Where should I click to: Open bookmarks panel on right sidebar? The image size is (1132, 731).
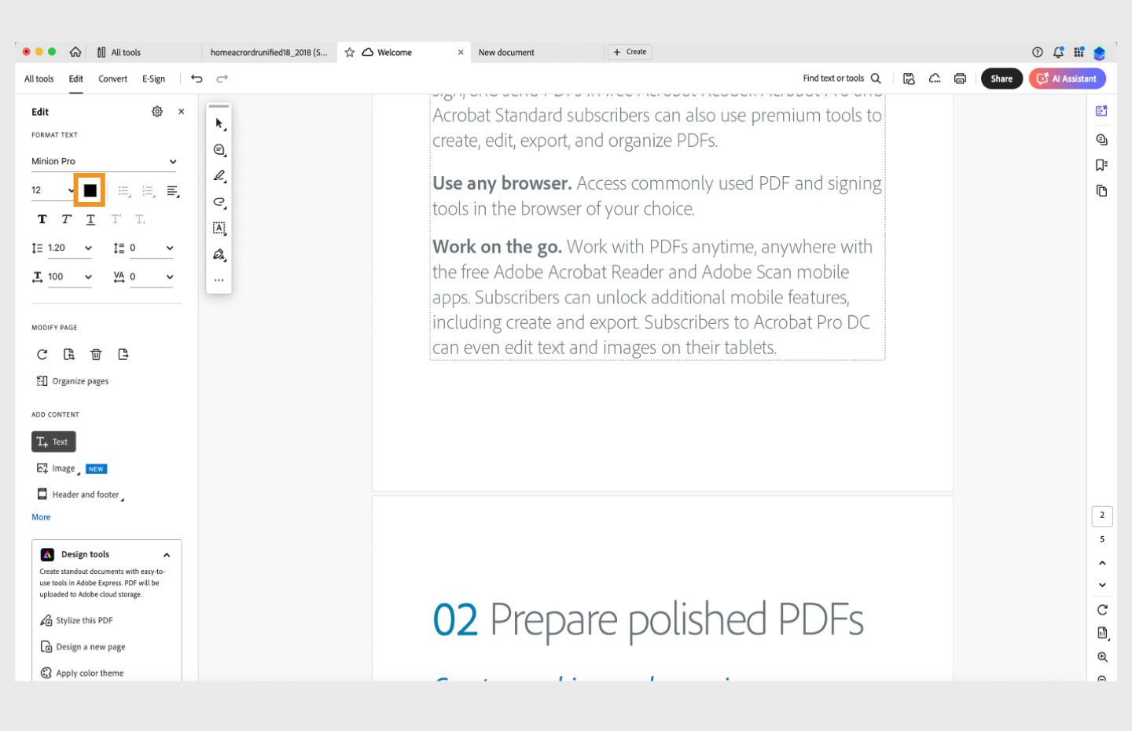[1102, 163]
